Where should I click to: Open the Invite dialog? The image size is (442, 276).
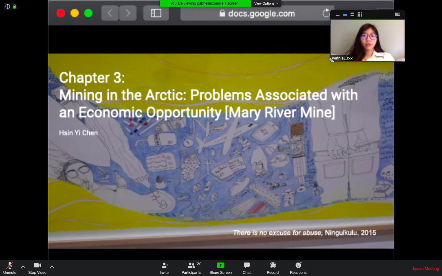point(164,268)
